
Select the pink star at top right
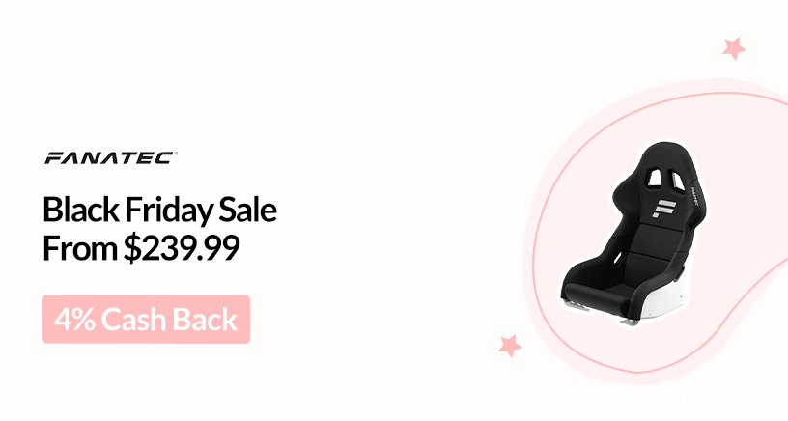coord(734,48)
